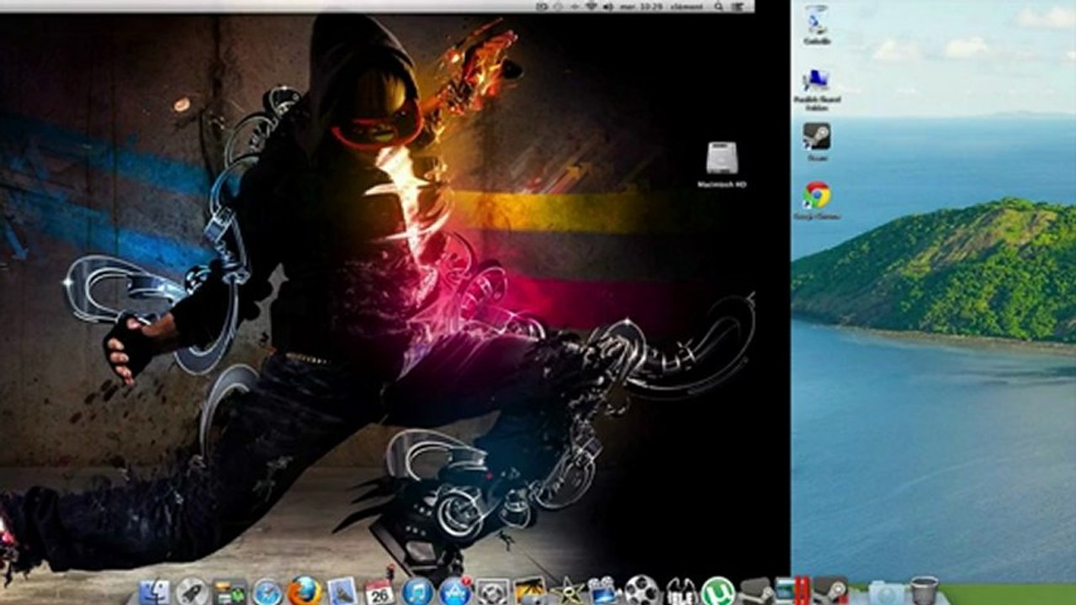
Task: Launch Safari from the Dock
Action: [268, 592]
